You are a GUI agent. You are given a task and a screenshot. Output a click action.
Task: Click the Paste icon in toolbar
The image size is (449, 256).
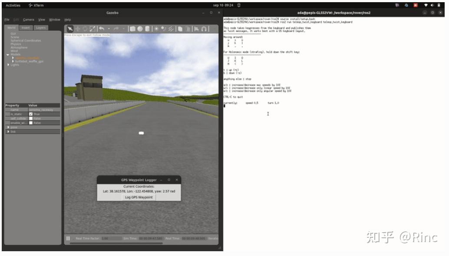pos(188,29)
